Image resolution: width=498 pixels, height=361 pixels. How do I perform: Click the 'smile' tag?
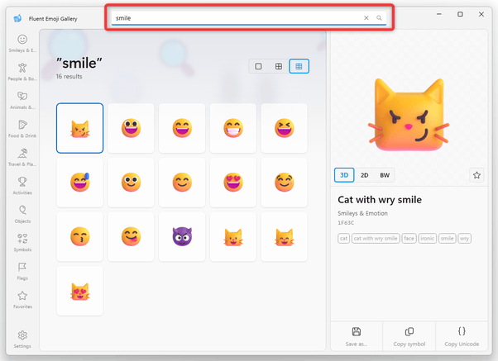click(x=447, y=238)
